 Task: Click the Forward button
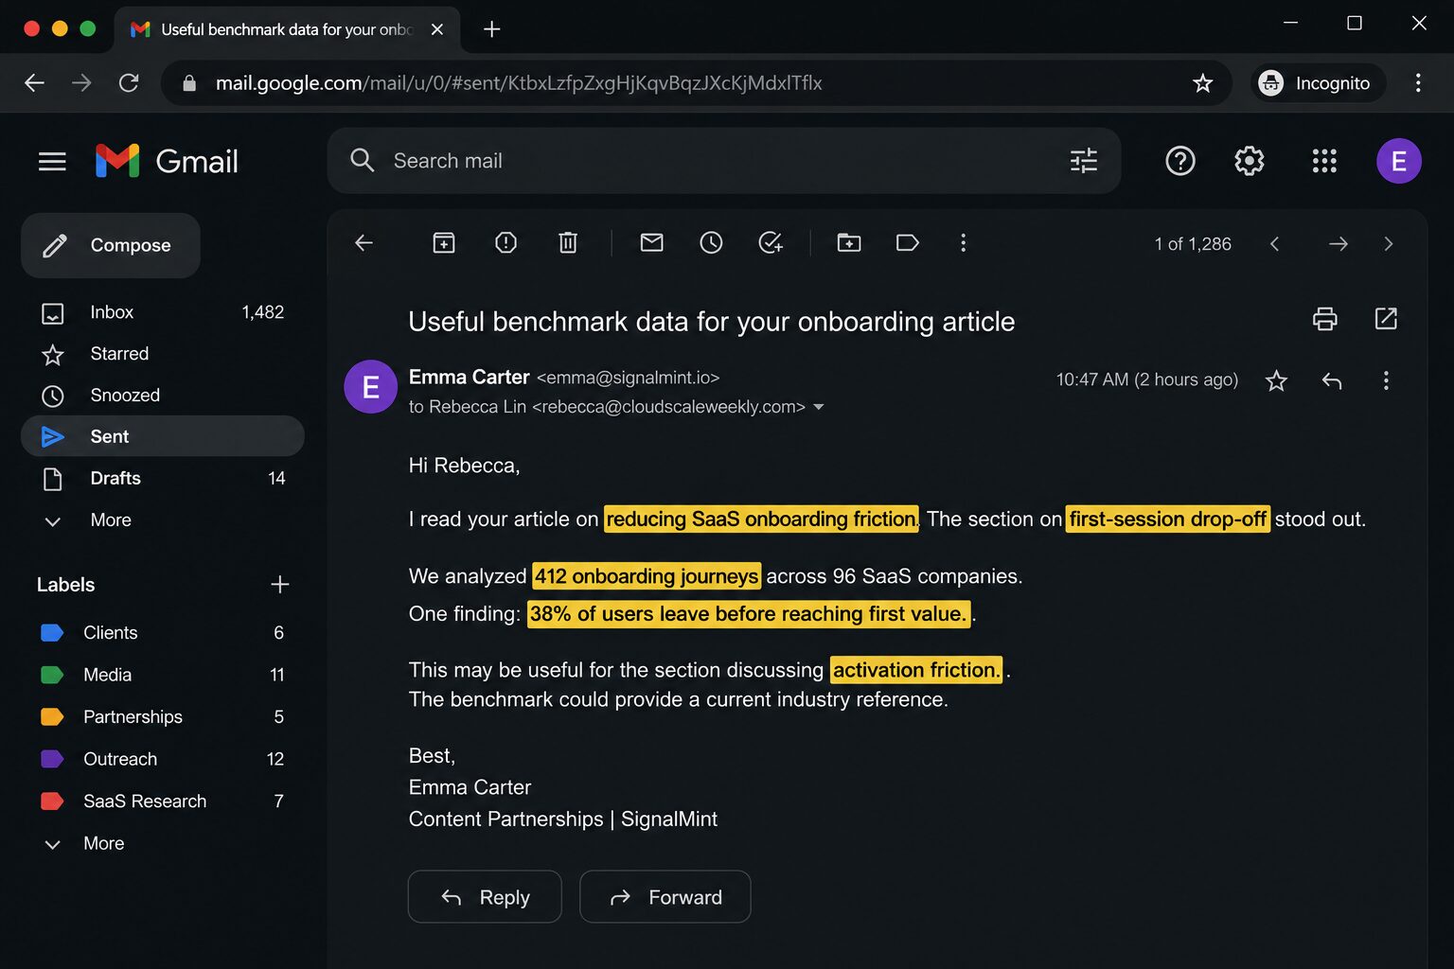[x=665, y=896]
